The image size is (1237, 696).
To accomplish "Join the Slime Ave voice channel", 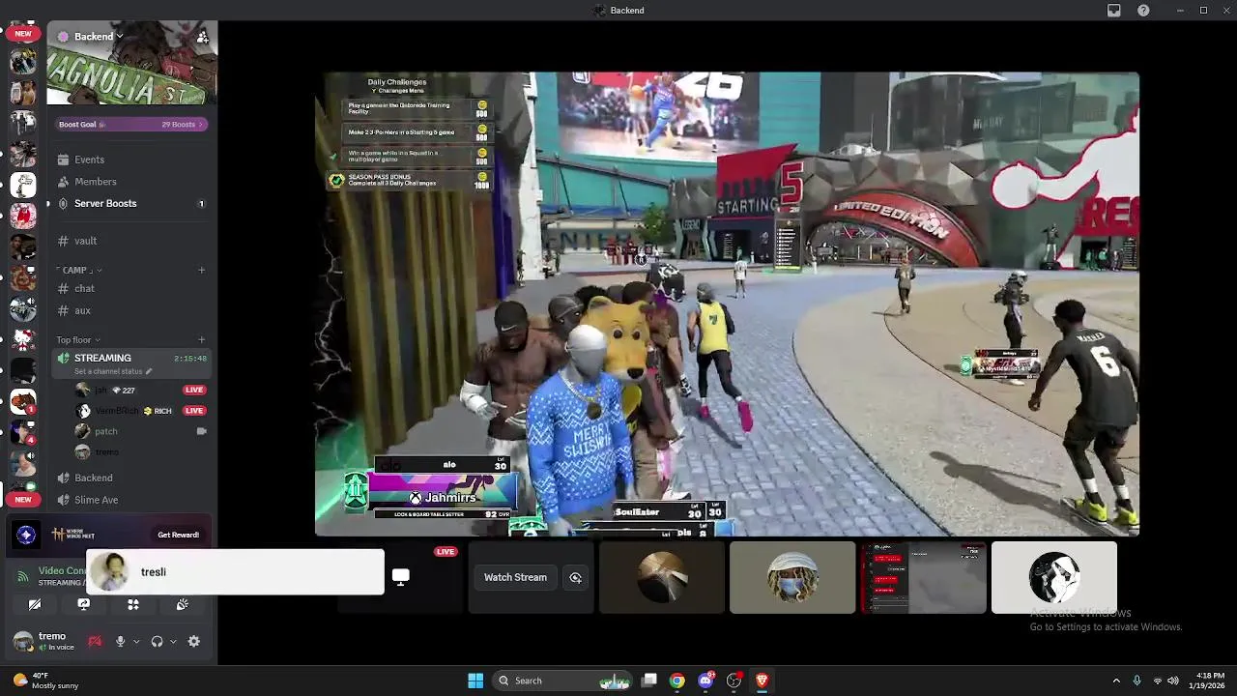I will click(132, 500).
